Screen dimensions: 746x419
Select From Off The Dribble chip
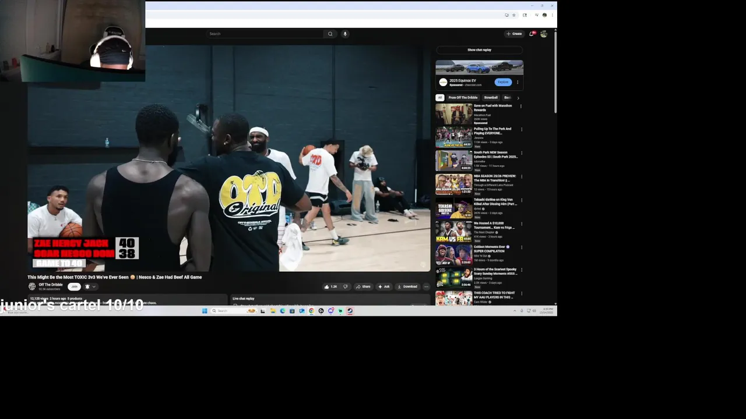(463, 98)
